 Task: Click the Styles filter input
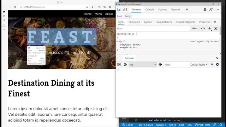click(153, 29)
